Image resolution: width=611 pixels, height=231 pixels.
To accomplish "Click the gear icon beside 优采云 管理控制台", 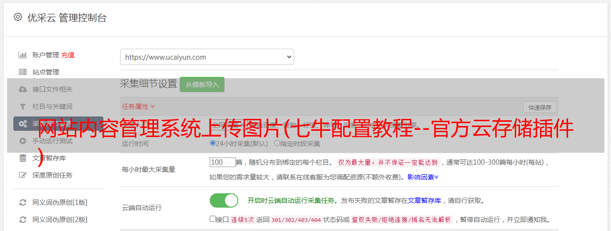I will click(18, 17).
